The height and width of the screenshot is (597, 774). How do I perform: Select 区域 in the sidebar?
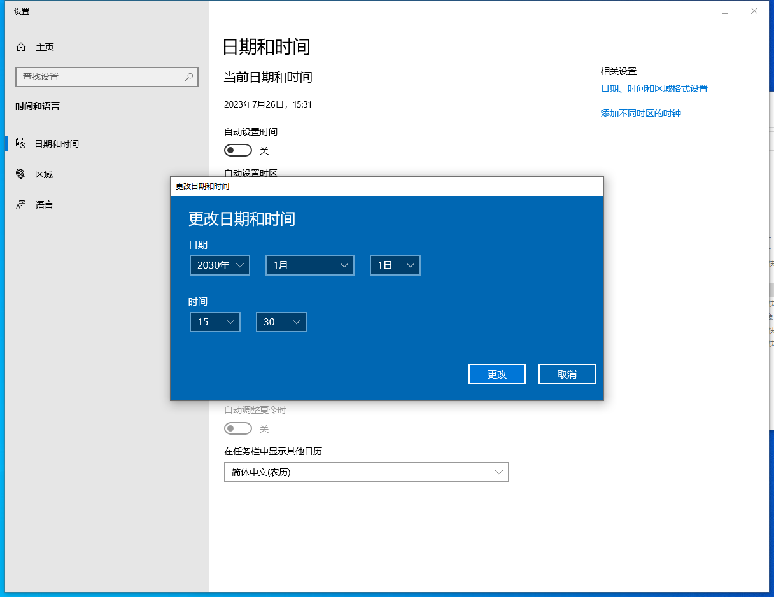[x=107, y=174]
